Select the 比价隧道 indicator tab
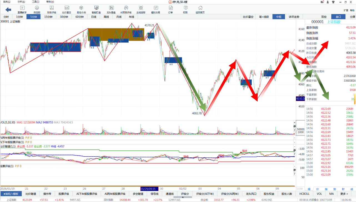This screenshot has width=356, height=202. tap(31, 194)
